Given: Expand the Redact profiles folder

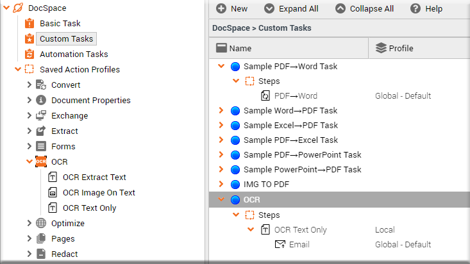Looking at the screenshot, I should pyautogui.click(x=29, y=254).
